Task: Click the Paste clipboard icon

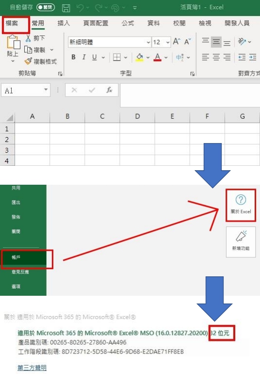Action: (x=13, y=42)
